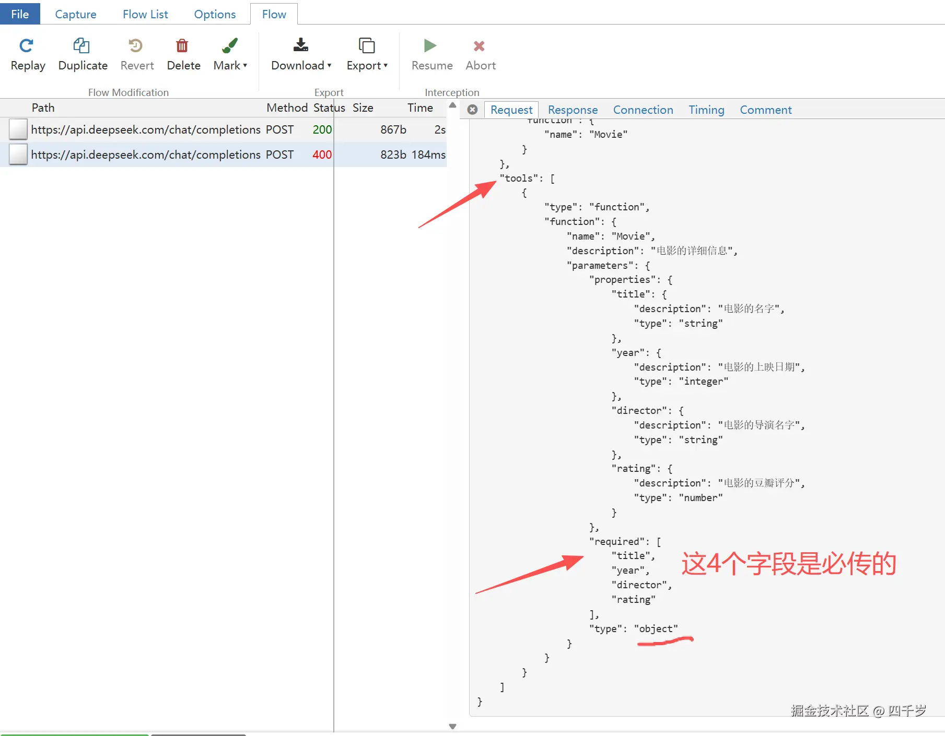Sort flows by Size column
The height and width of the screenshot is (736, 945).
click(x=363, y=108)
